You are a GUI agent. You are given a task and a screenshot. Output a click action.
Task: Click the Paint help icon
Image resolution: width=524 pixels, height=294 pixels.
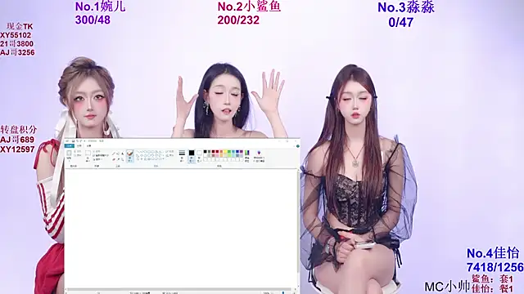(x=298, y=146)
